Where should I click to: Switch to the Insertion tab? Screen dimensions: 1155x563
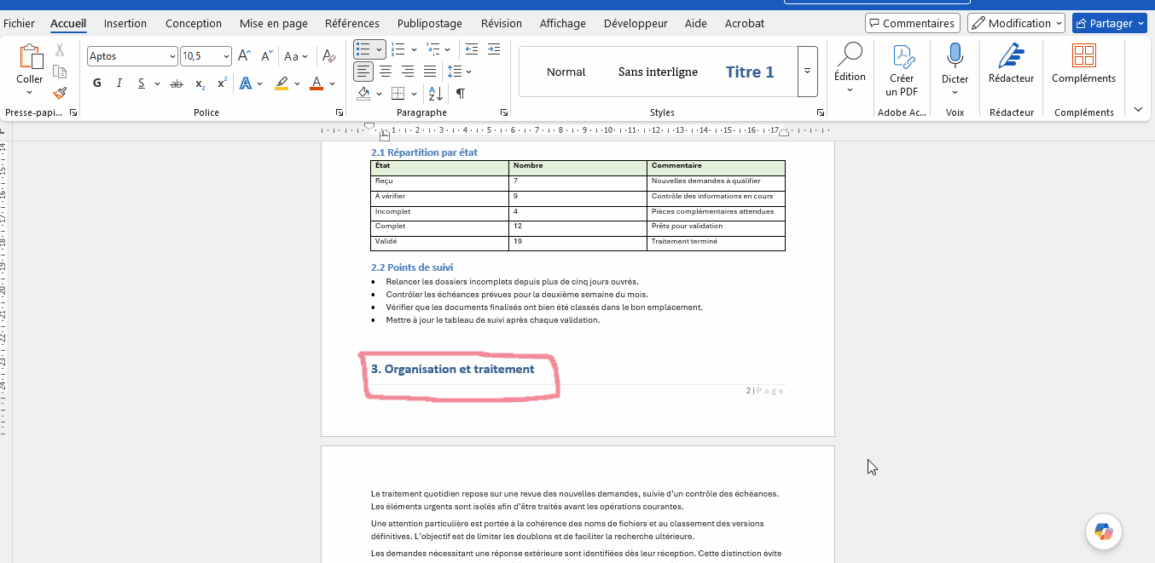point(125,23)
